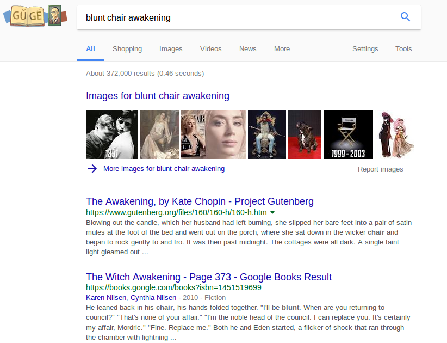Click the gutenberg.org green URL
The height and width of the screenshot is (343, 447).
coord(176,212)
